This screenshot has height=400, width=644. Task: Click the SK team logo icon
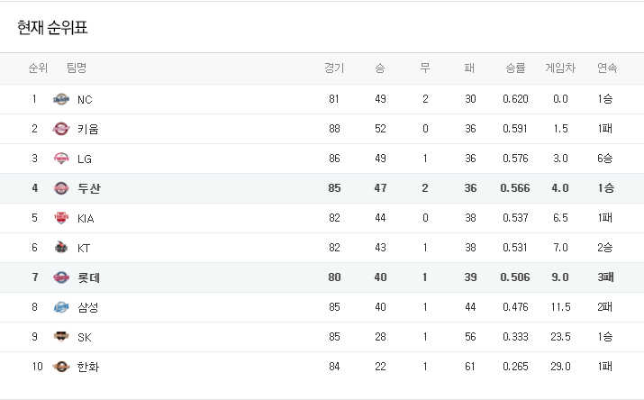(61, 337)
